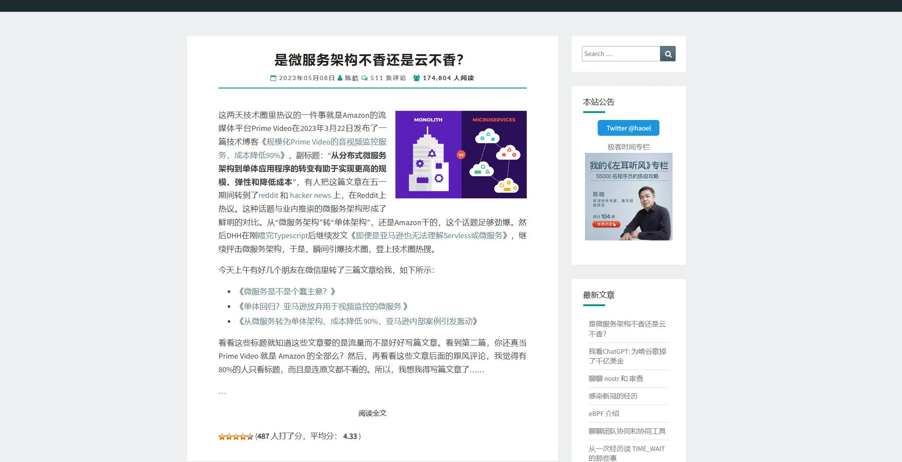
Task: Open 《微服务是不是个蠢主意？》 list link
Action: [287, 292]
